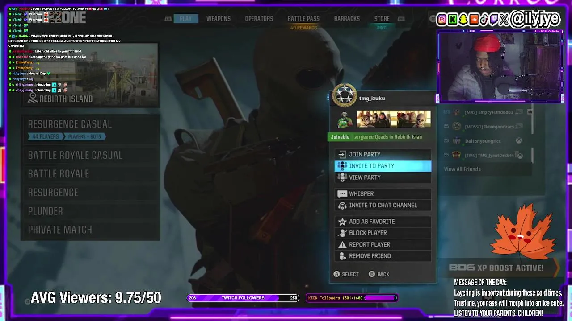Choose Join Party from the menu
The image size is (572, 321).
tap(383, 154)
